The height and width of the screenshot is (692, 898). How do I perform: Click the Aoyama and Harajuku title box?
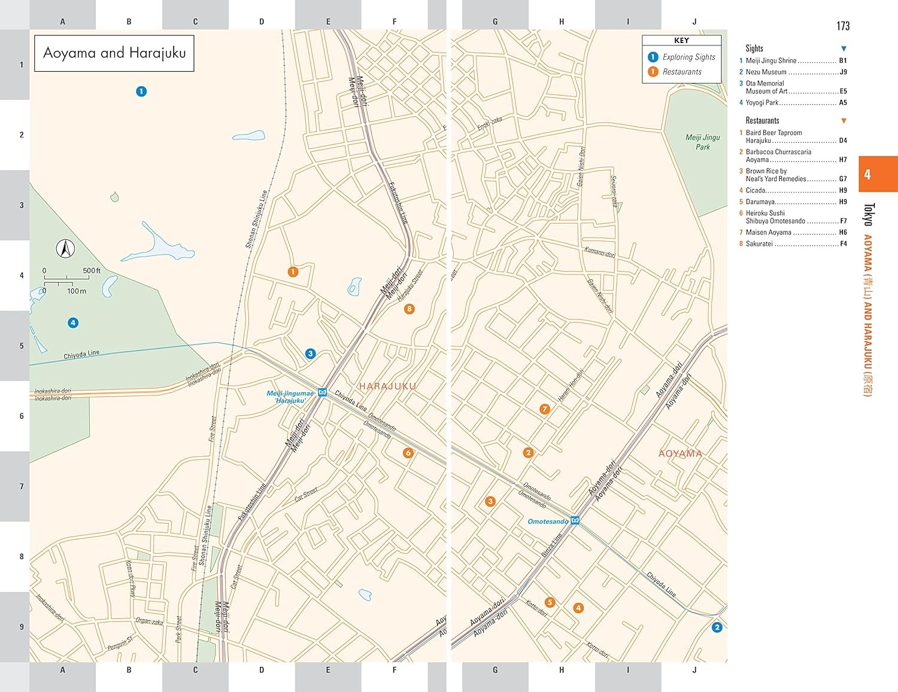point(114,53)
